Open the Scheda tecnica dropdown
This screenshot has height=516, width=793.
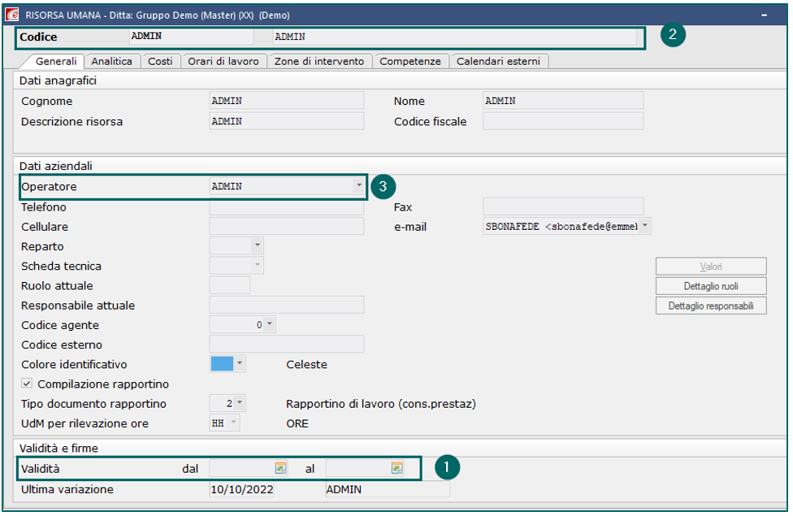(x=258, y=265)
